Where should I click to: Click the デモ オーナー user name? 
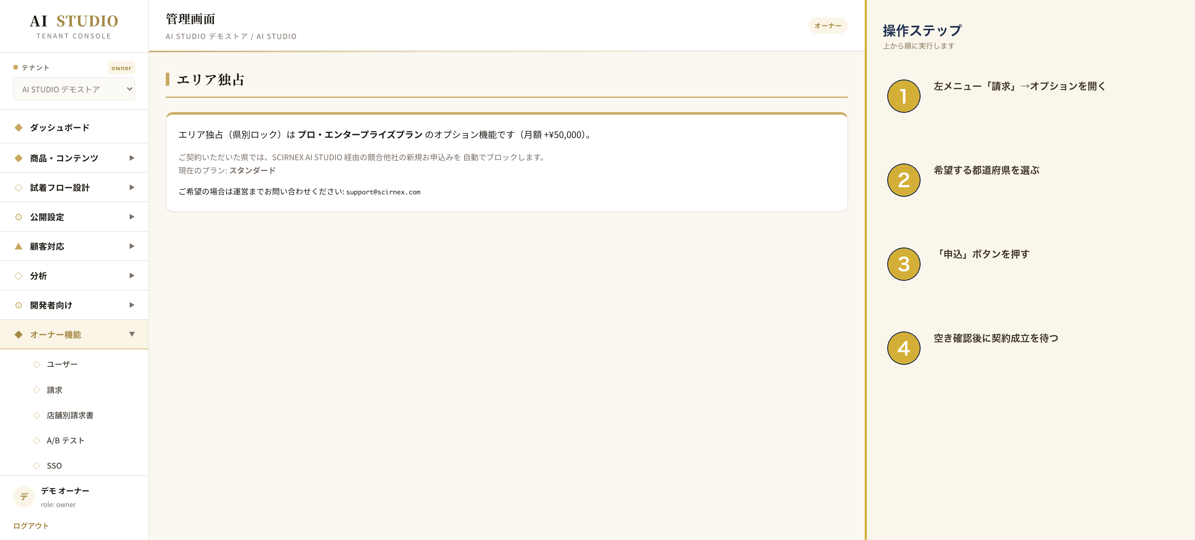click(x=65, y=490)
